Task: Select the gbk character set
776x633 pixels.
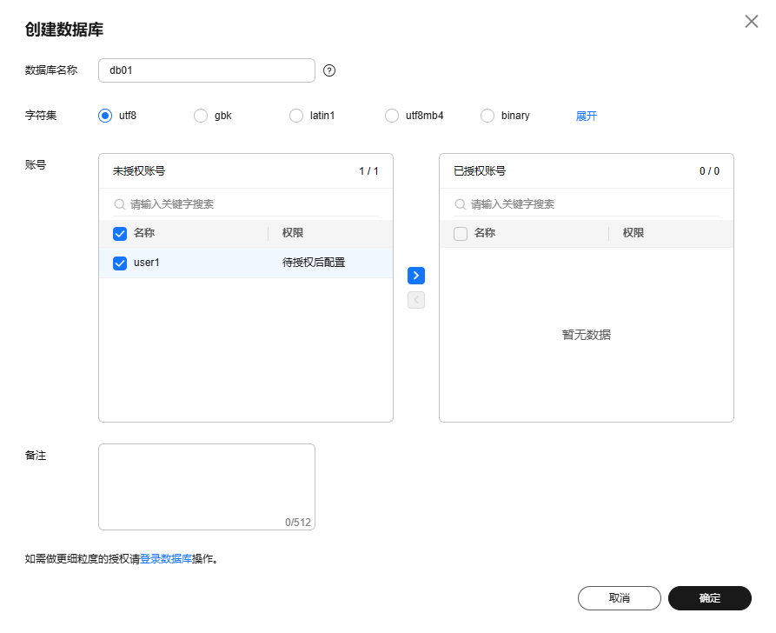Action: [201, 116]
